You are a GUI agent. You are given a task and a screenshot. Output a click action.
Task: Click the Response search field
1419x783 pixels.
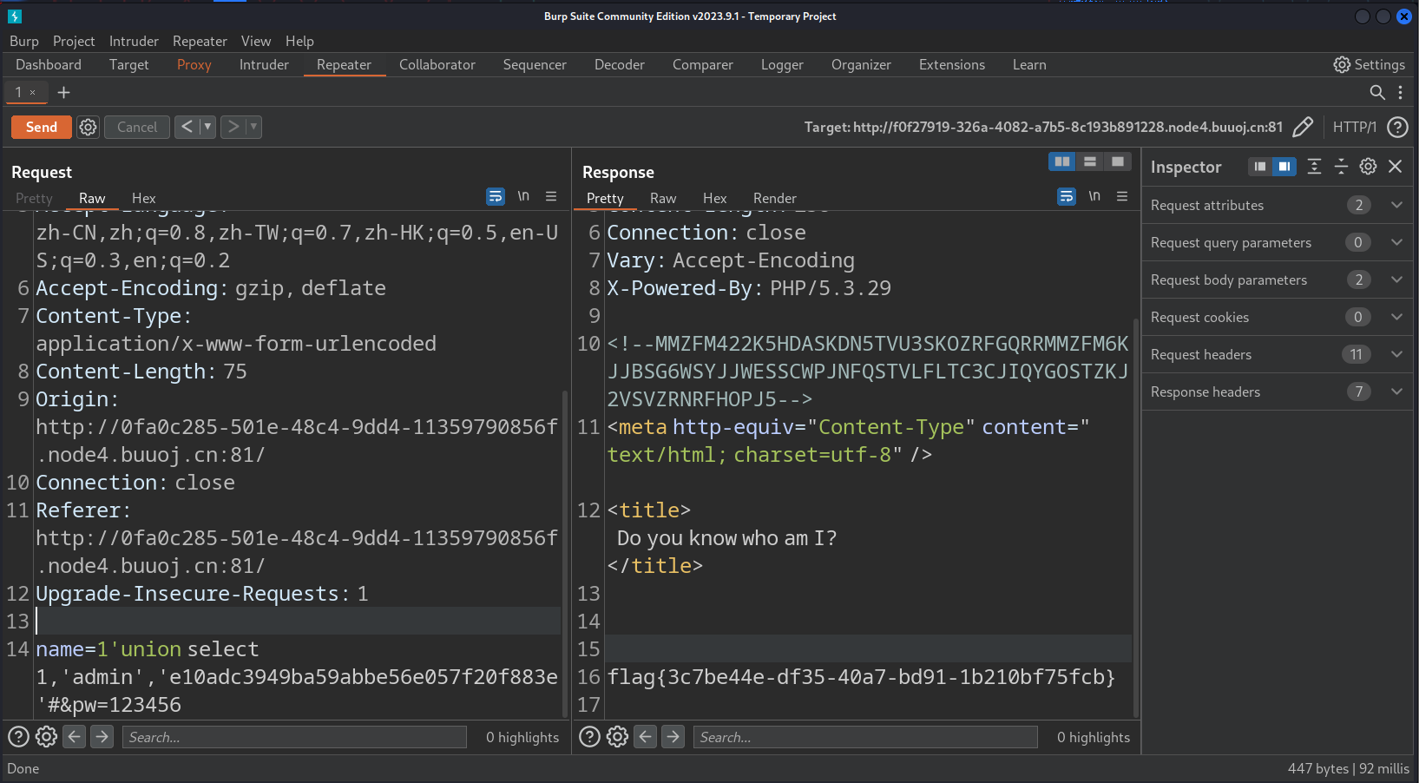tap(865, 737)
